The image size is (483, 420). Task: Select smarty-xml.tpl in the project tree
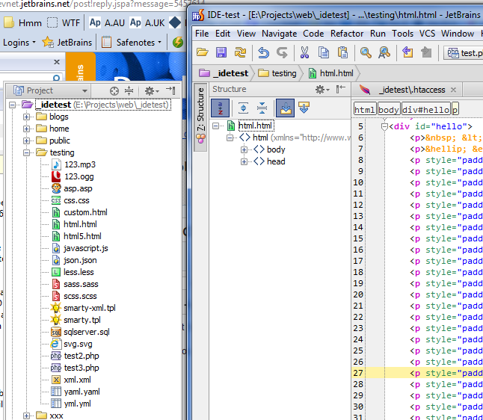pyautogui.click(x=89, y=308)
